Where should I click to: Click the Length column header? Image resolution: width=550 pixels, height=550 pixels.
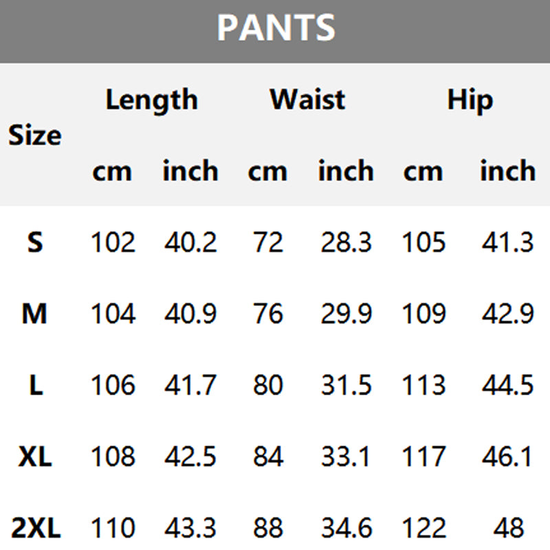pos(151,100)
